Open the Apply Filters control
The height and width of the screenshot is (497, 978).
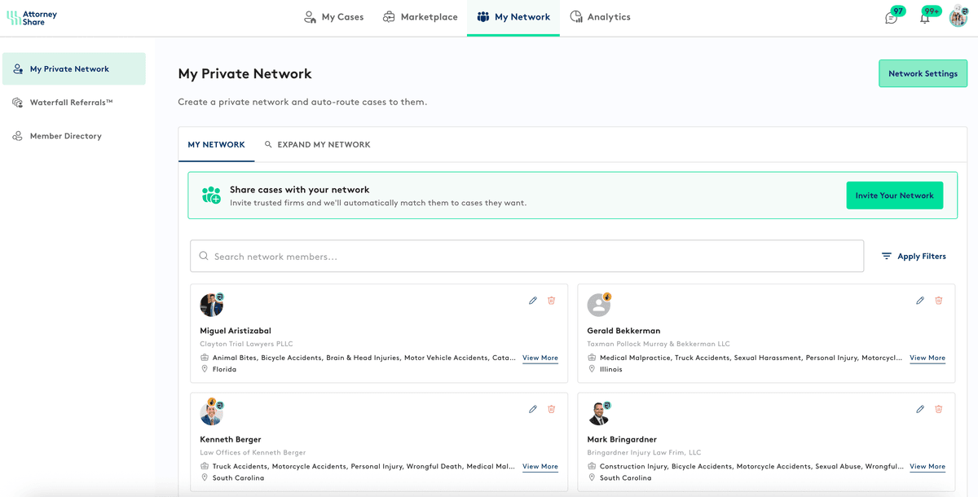pyautogui.click(x=914, y=256)
